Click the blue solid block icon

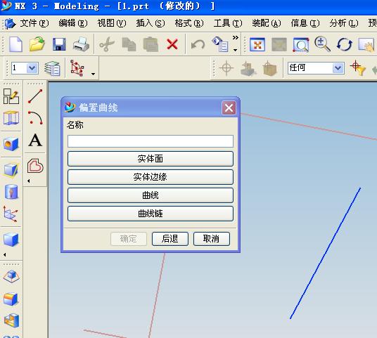tap(11, 240)
